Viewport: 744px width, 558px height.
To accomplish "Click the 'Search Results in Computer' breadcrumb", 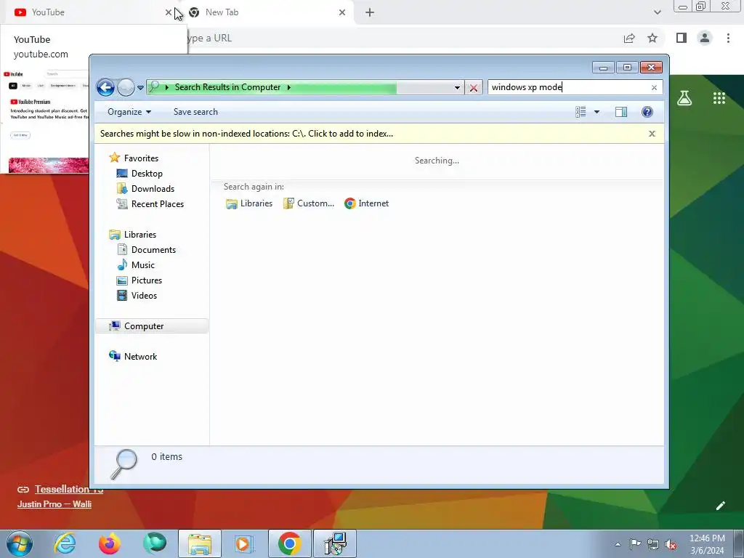I will (x=227, y=87).
